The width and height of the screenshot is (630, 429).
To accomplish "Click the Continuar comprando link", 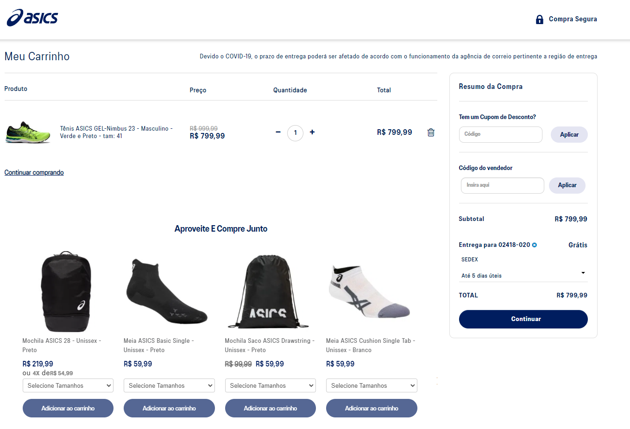I will (34, 172).
